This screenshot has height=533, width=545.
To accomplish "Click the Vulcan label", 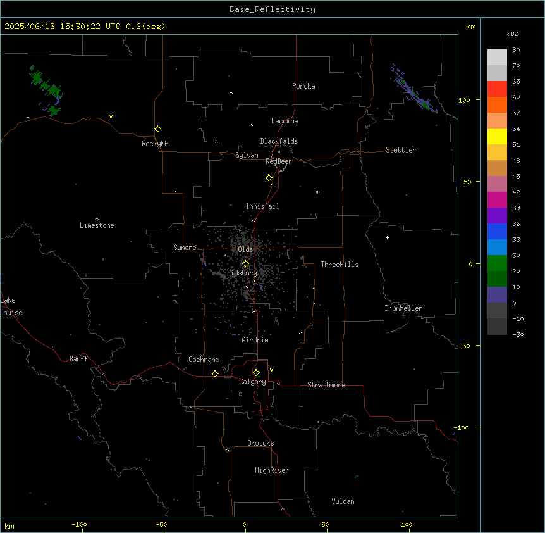I will (343, 501).
